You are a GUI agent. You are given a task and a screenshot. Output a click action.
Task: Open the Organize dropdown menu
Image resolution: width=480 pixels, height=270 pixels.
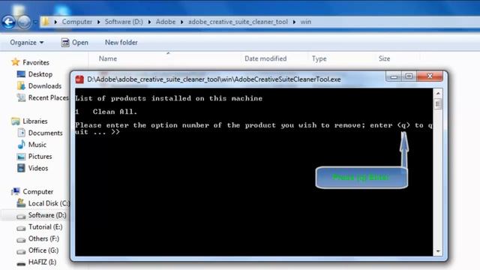[x=27, y=43]
